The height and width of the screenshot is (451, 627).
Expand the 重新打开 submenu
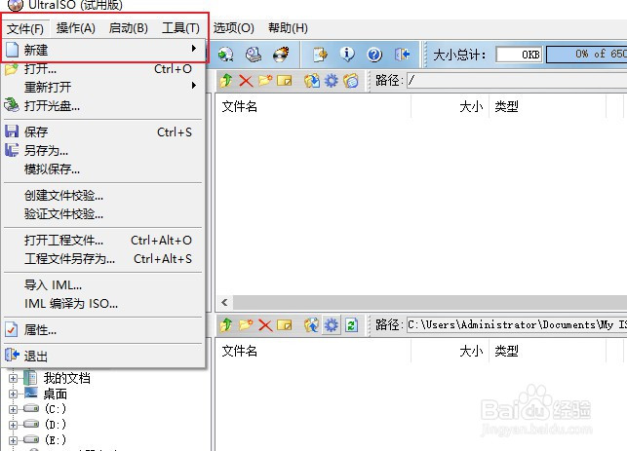(103, 87)
